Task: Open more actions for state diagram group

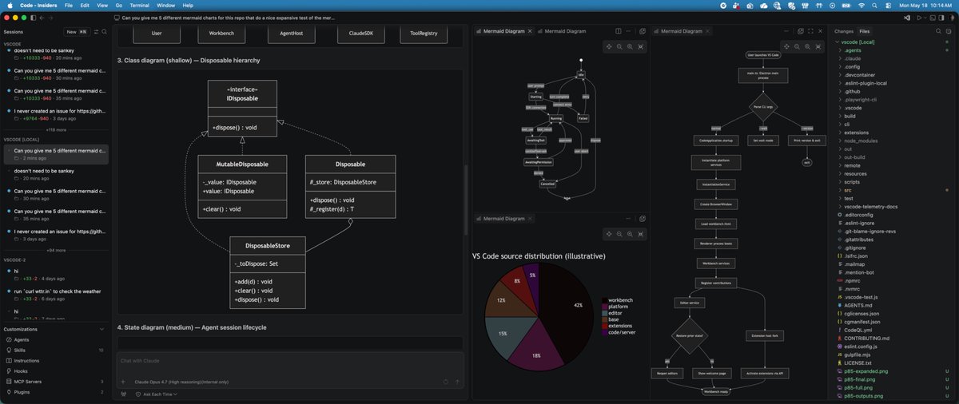Action: click(x=628, y=31)
